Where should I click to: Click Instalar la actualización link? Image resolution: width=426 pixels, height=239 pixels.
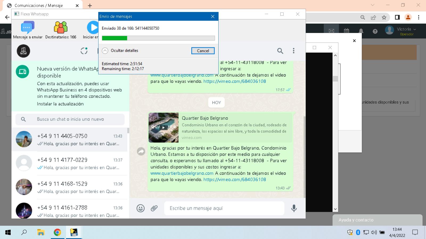click(60, 104)
